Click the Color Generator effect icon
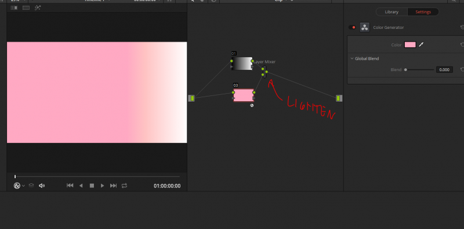Image resolution: width=464 pixels, height=229 pixels. coord(365,27)
